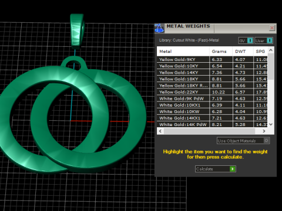Select the White Gold:10KX1 row
Viewport: 282px width, 211px height.
tap(212, 105)
